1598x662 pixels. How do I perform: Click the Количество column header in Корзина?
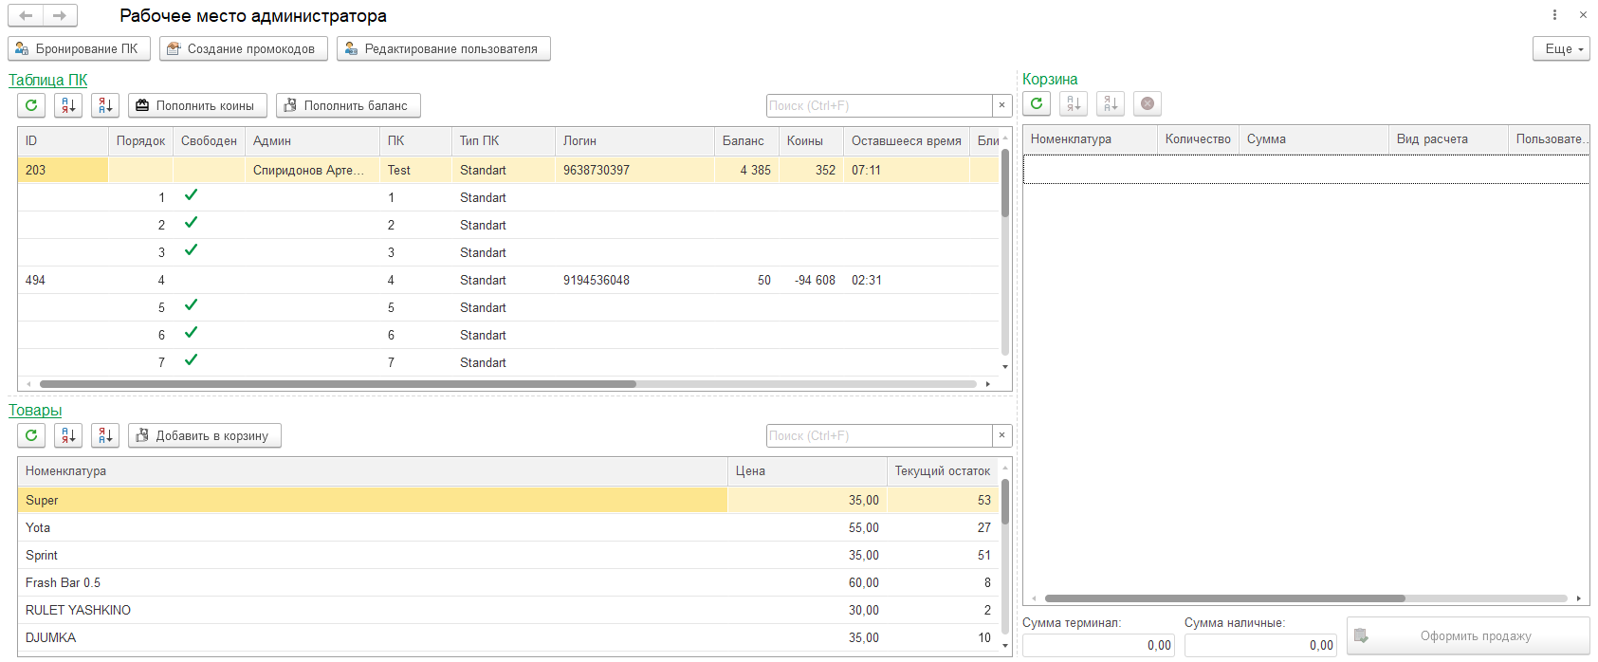tap(1198, 138)
